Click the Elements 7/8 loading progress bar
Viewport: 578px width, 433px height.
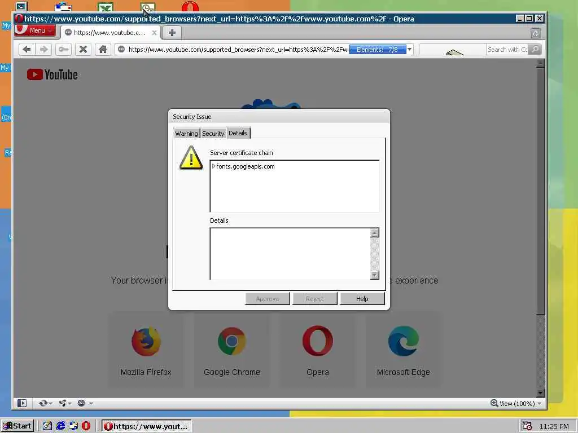[378, 50]
